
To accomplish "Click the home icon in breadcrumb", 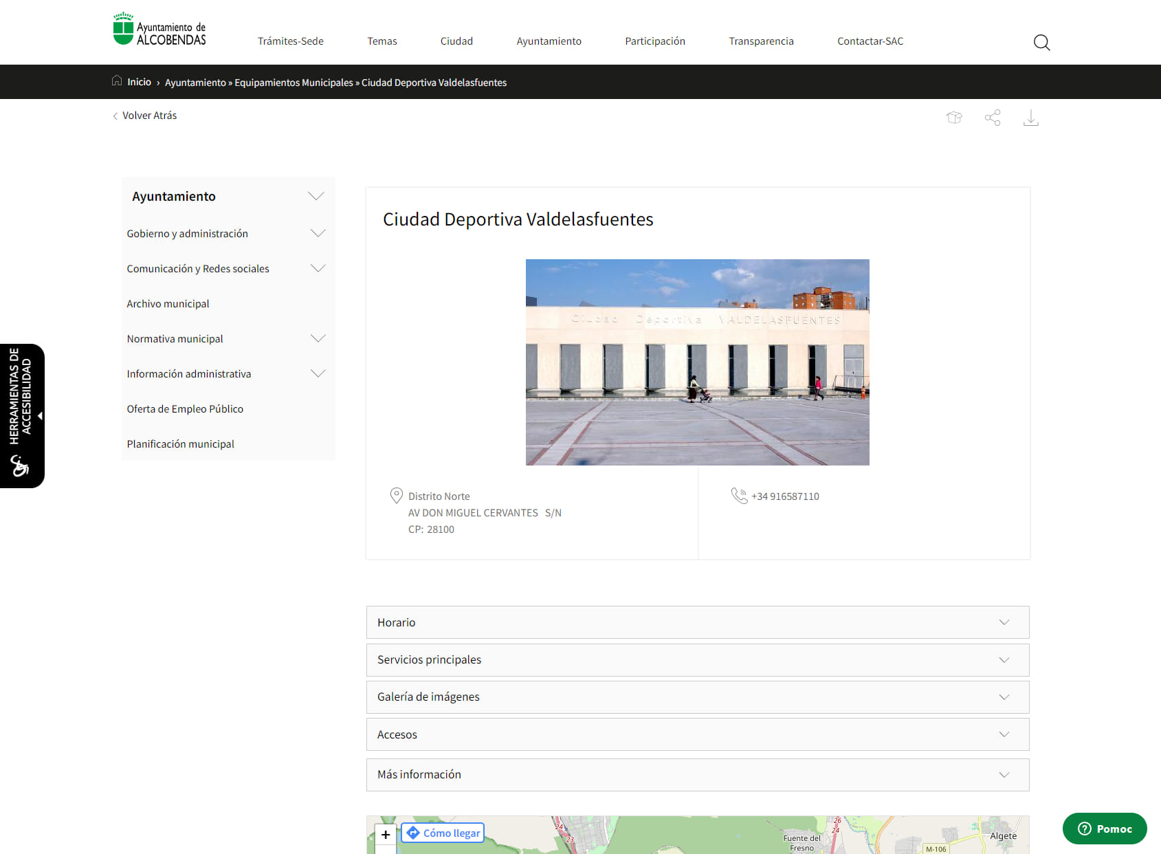I will pos(117,81).
